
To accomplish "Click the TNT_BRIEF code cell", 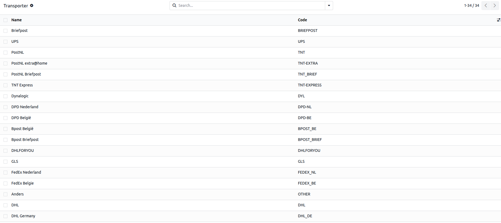I will (x=307, y=74).
